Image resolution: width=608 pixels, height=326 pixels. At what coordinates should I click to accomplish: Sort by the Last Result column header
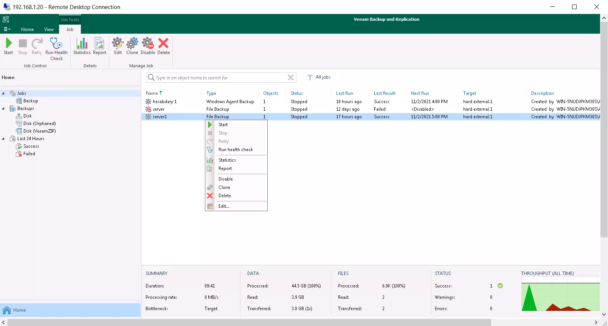click(x=385, y=93)
